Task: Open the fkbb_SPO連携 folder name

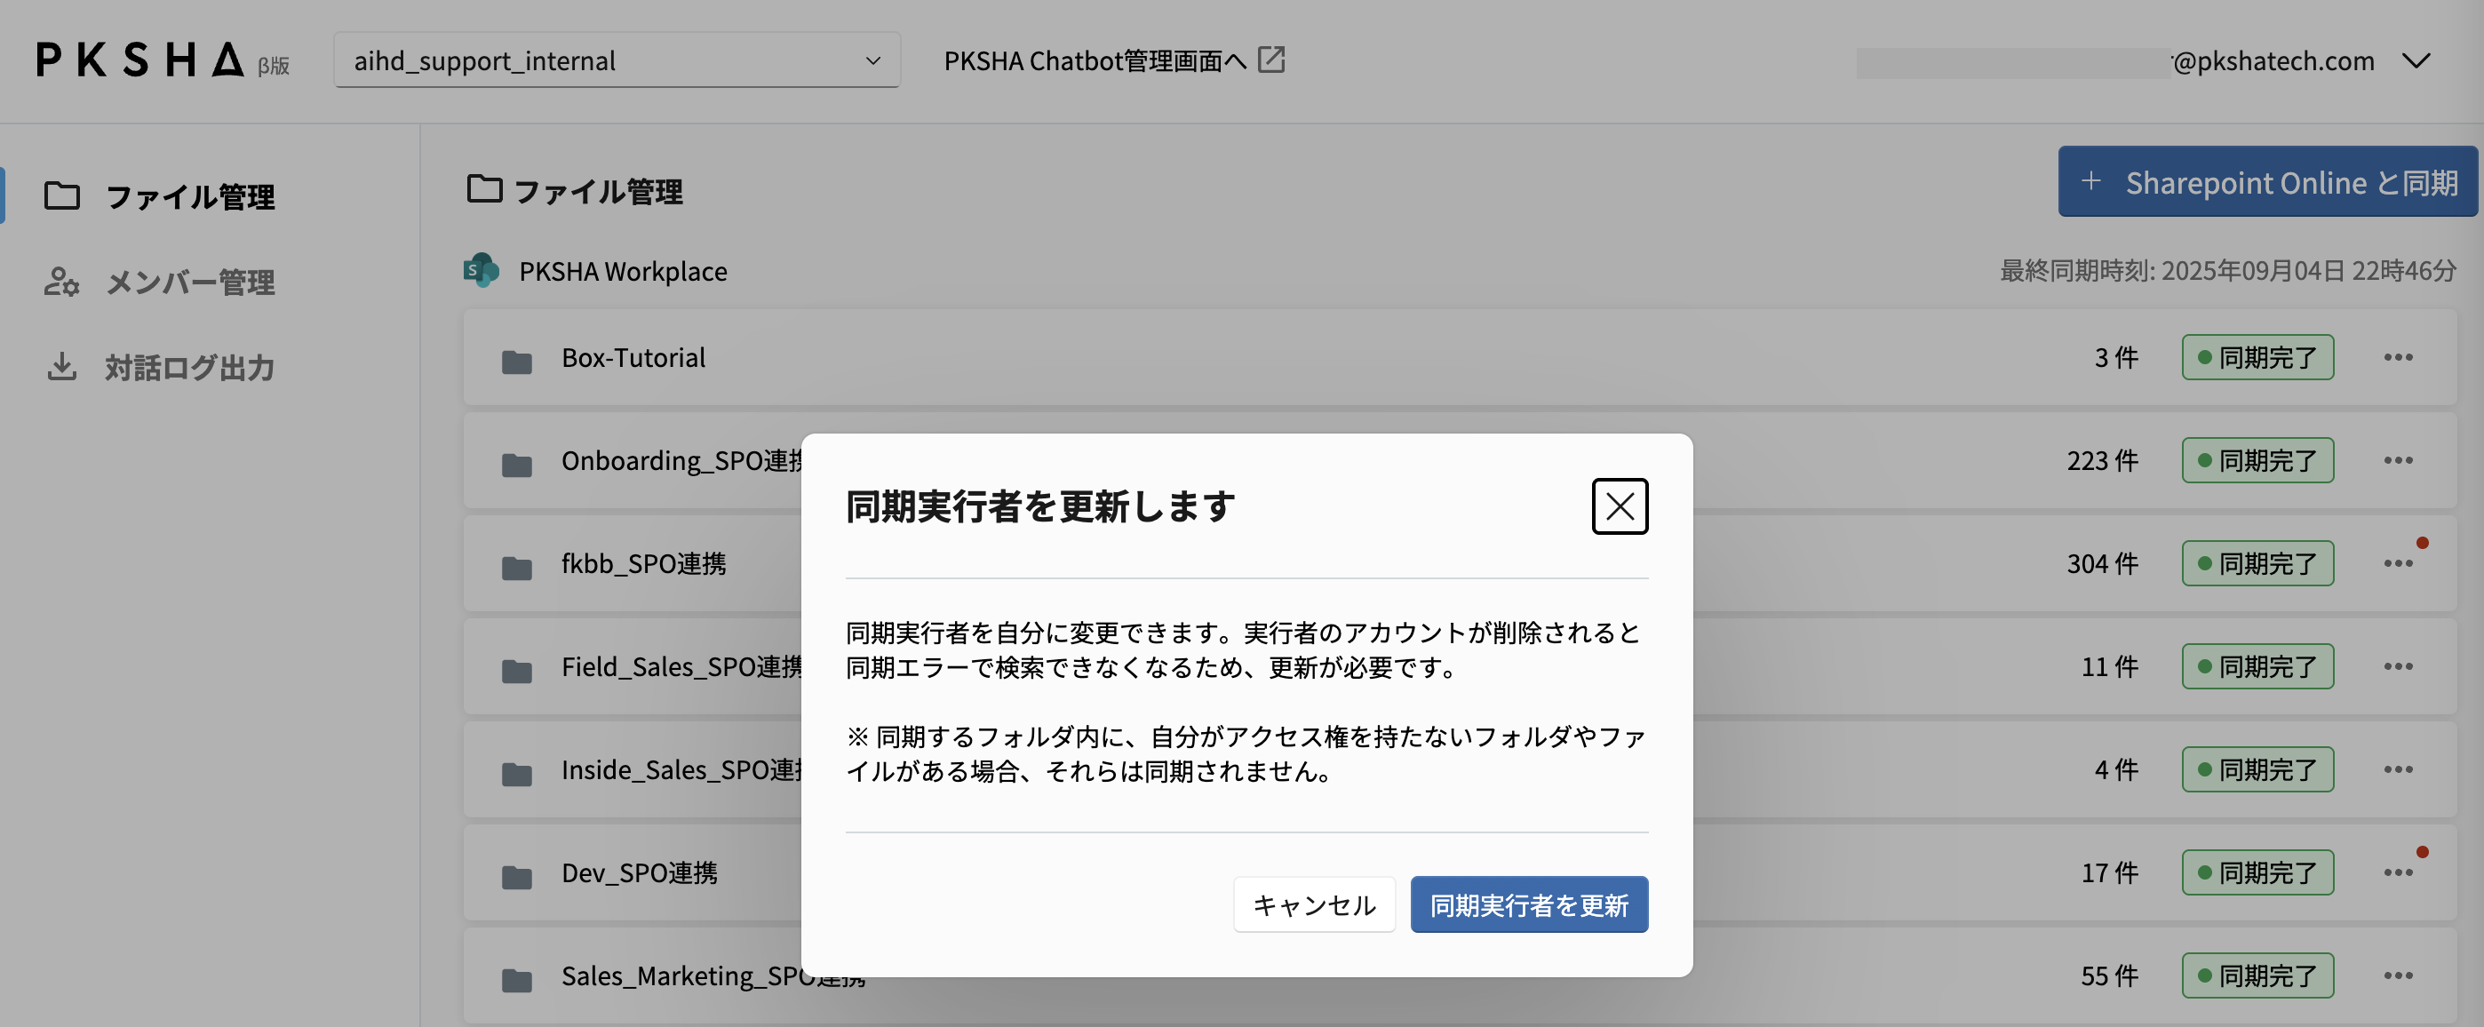Action: tap(643, 564)
